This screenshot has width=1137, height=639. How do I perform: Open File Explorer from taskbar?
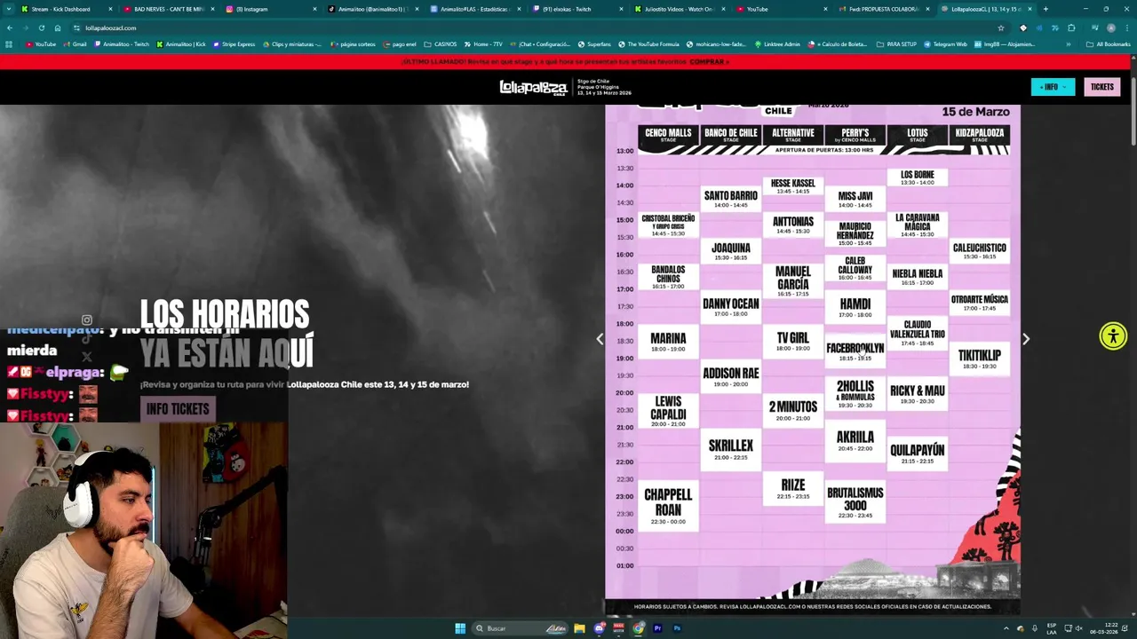click(x=579, y=628)
